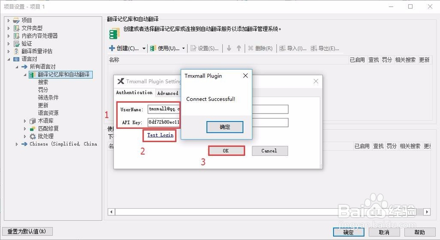Switch to the Advanced tab
440x240 pixels.
pos(168,93)
